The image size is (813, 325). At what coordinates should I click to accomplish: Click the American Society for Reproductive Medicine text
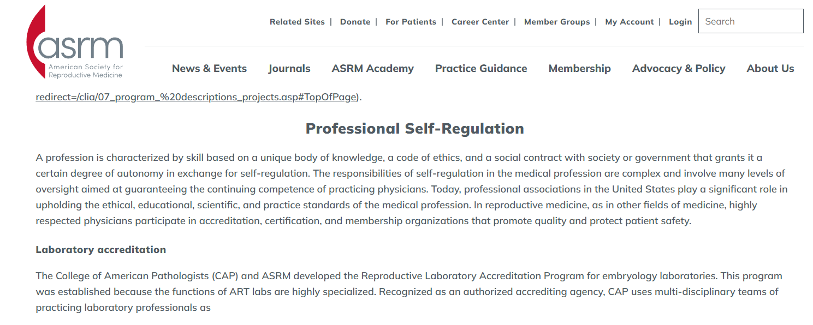coord(85,71)
